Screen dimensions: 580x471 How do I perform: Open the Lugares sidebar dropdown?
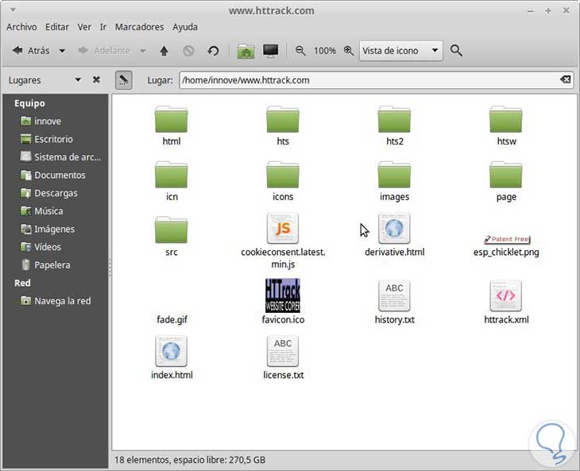click(78, 80)
